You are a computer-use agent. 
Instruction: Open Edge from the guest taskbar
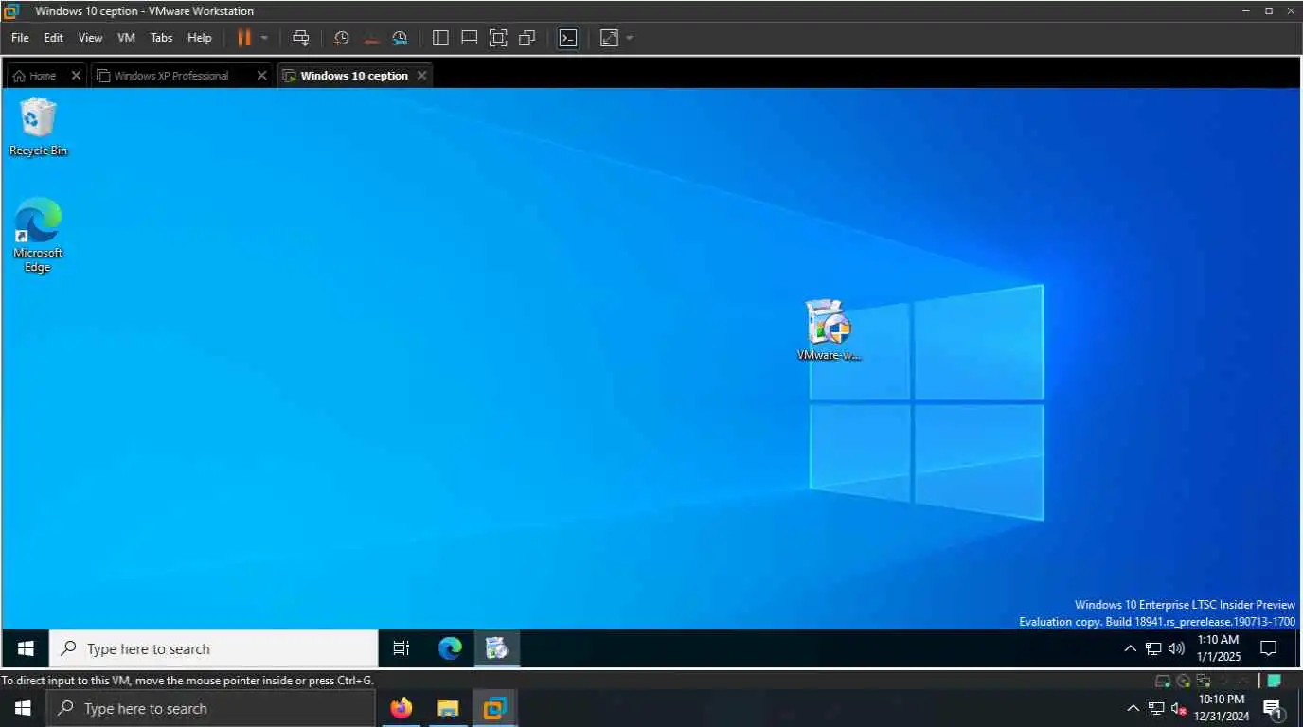pos(450,648)
